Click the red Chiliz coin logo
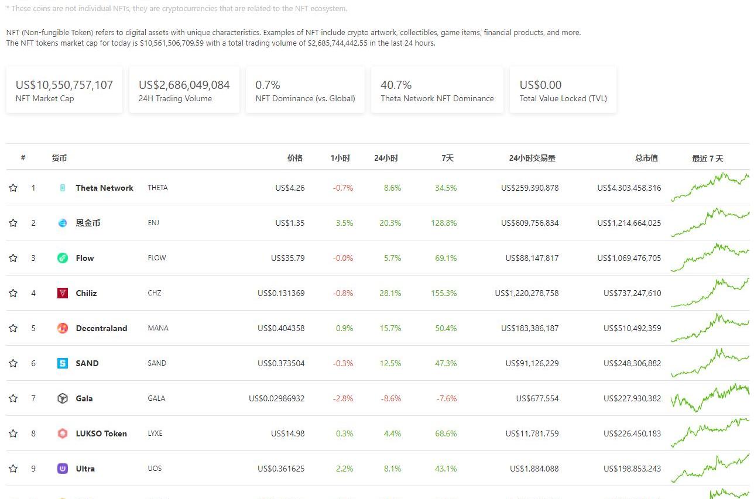 click(63, 293)
